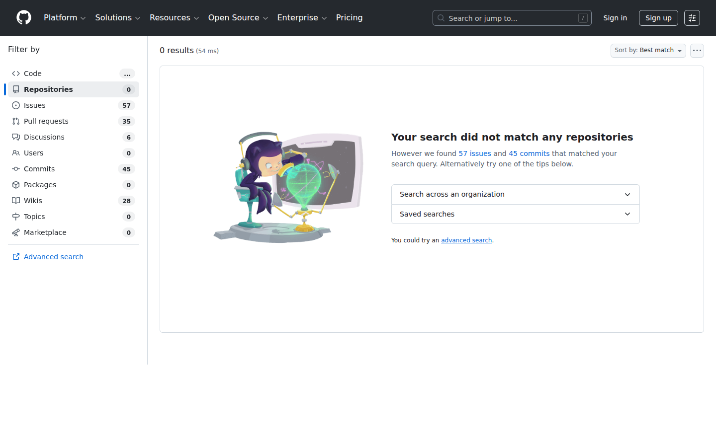
Task: Follow the 57 issues link
Action: (474, 153)
